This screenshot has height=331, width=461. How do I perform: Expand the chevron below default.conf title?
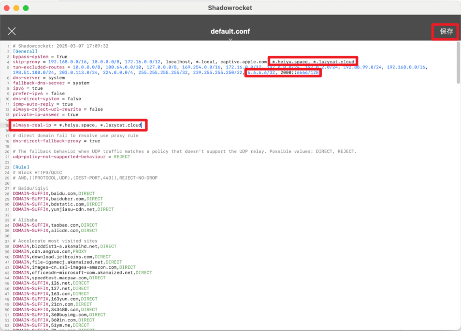pyautogui.click(x=230, y=39)
